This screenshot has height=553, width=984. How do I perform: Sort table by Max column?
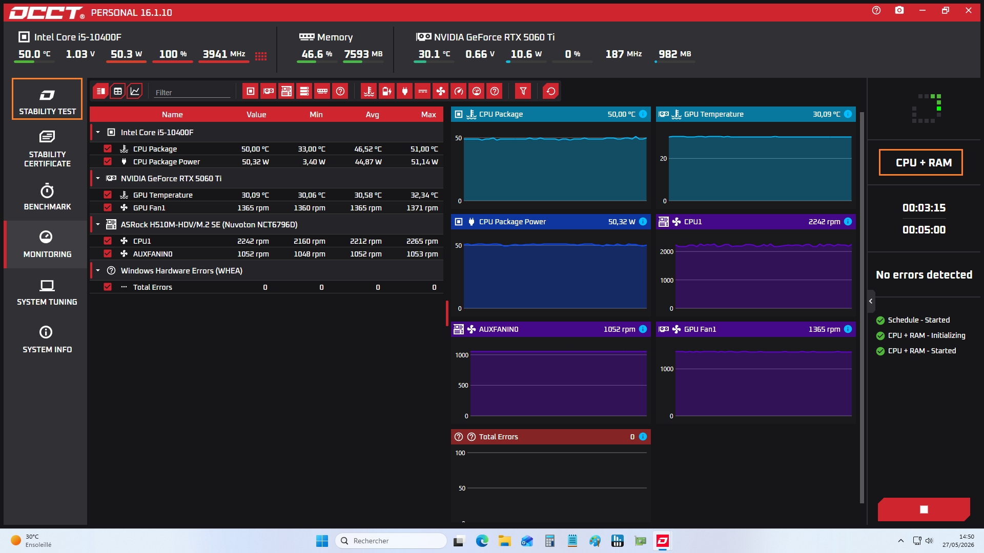428,115
